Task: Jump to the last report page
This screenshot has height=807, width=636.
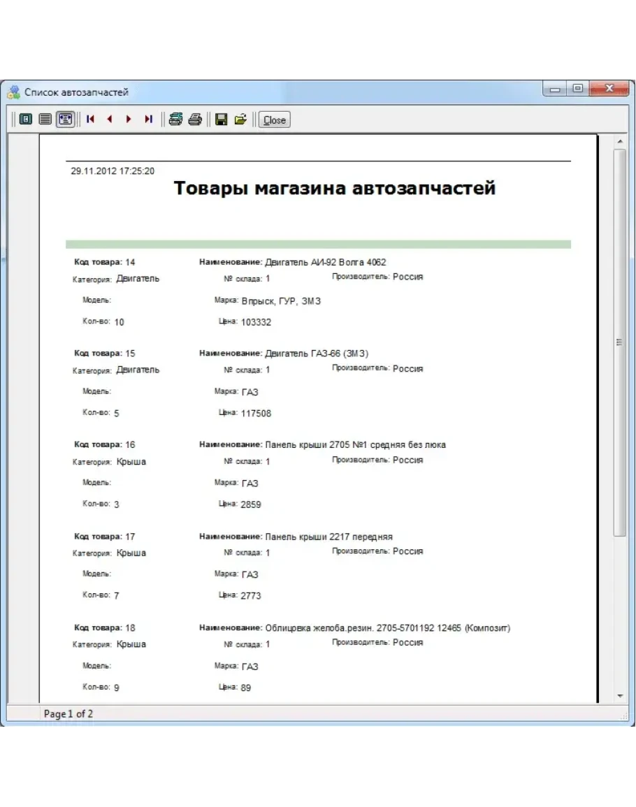Action: [148, 119]
